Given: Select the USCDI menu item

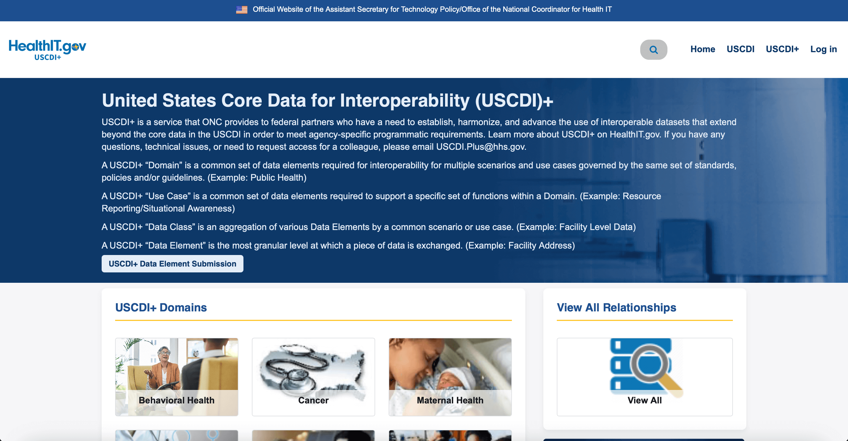Looking at the screenshot, I should click(740, 49).
